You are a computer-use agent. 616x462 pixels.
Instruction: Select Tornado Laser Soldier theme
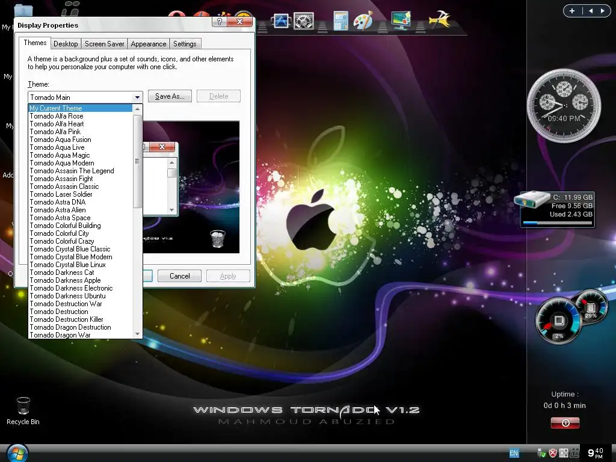[x=81, y=194]
